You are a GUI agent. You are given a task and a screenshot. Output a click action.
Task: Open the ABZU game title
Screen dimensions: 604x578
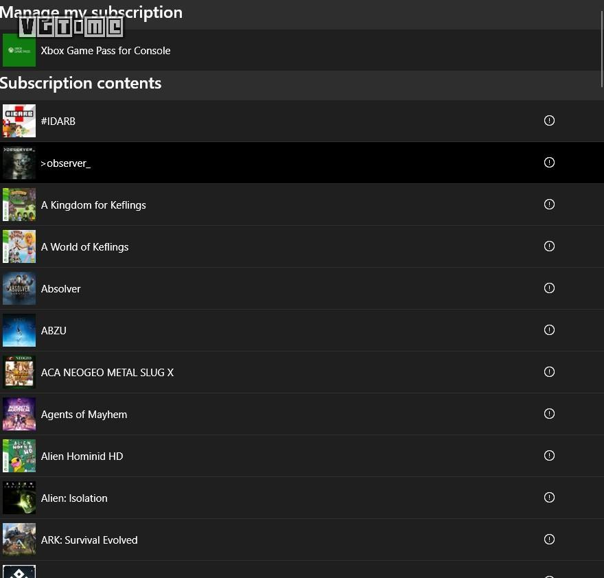pos(54,331)
